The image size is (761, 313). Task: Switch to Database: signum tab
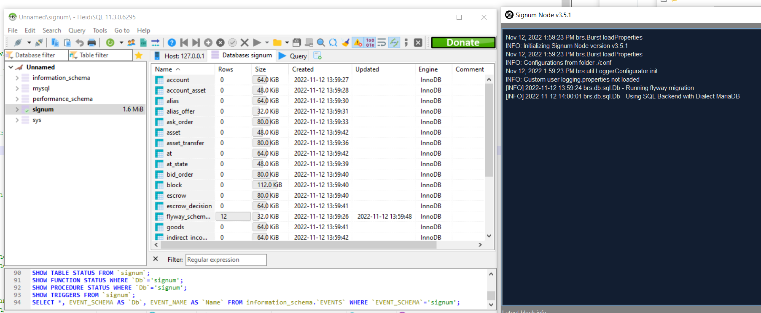point(242,56)
